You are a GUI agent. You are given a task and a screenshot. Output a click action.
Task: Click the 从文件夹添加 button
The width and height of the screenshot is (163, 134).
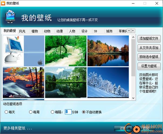click(149, 48)
